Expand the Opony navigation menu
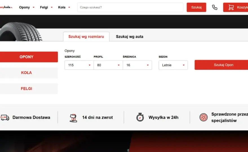Image resolution: width=248 pixels, height=152 pixels. 26,7
